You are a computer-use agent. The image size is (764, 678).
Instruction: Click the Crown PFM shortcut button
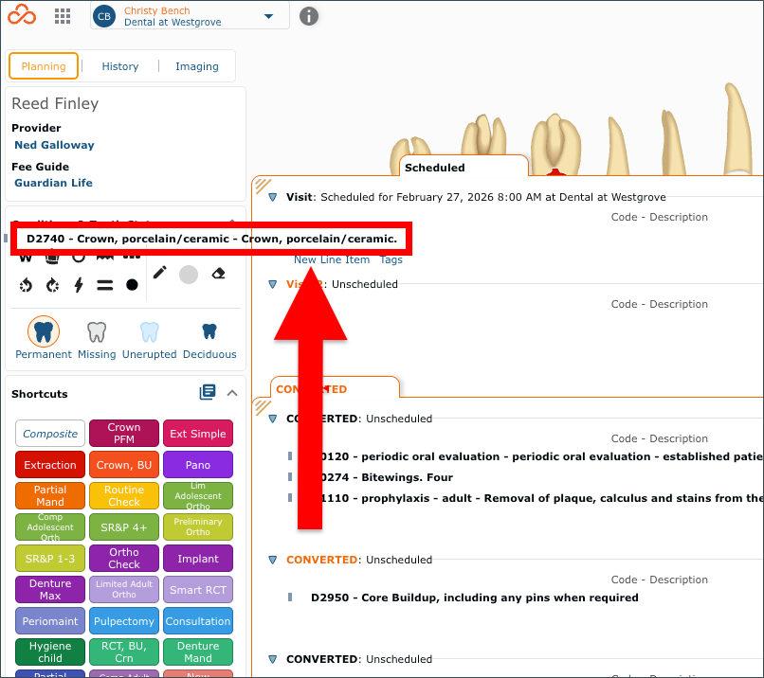coord(124,433)
